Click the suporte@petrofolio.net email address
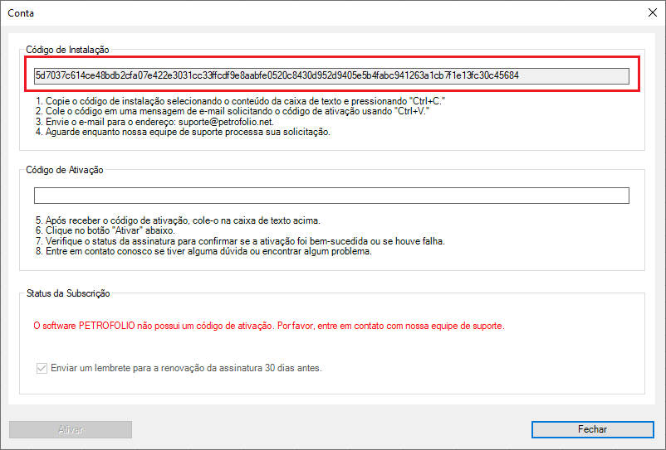 222,122
